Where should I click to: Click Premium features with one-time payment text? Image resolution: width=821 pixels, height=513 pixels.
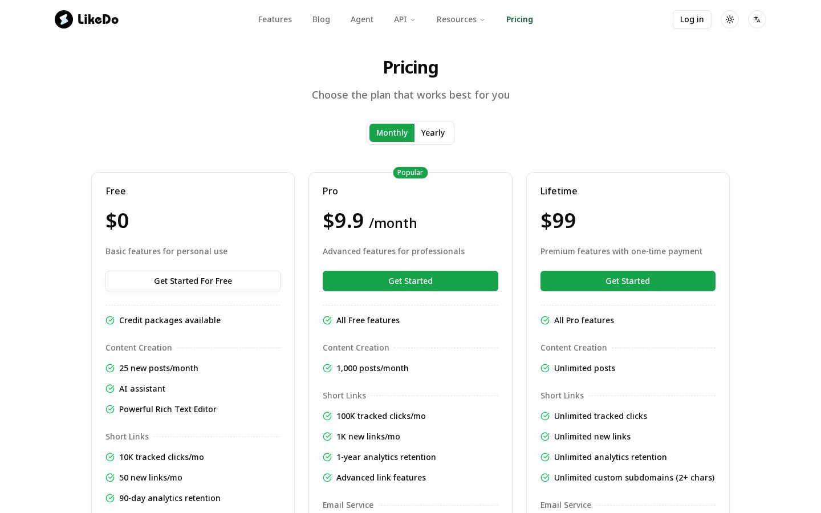point(621,251)
